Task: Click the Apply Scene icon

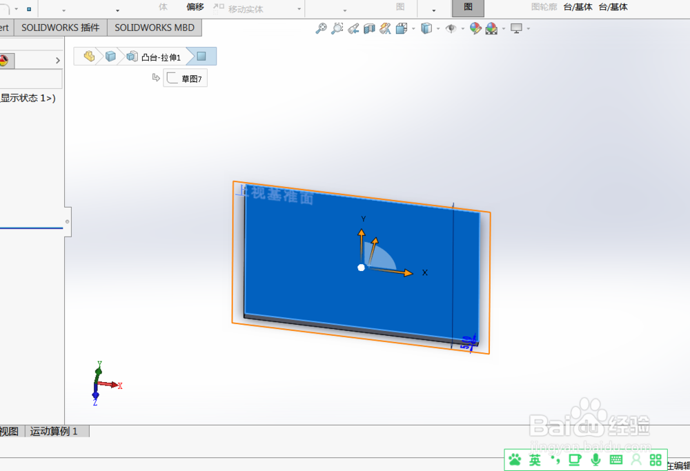Action: point(491,28)
